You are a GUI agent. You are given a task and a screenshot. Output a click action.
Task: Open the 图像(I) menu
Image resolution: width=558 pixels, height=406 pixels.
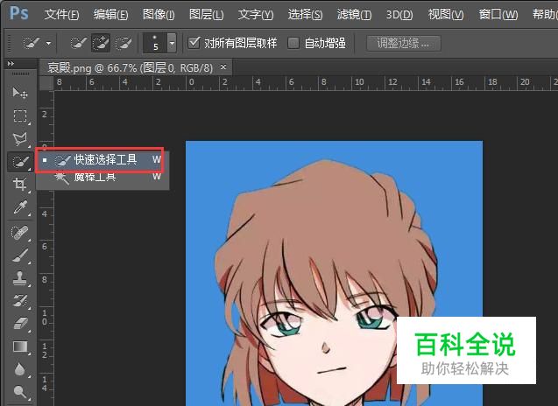[159, 15]
